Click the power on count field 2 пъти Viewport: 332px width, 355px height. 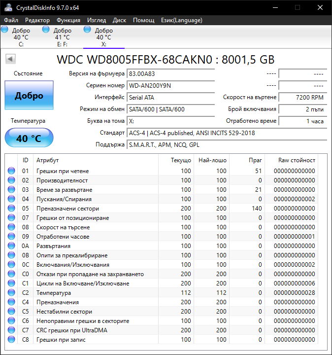303,109
